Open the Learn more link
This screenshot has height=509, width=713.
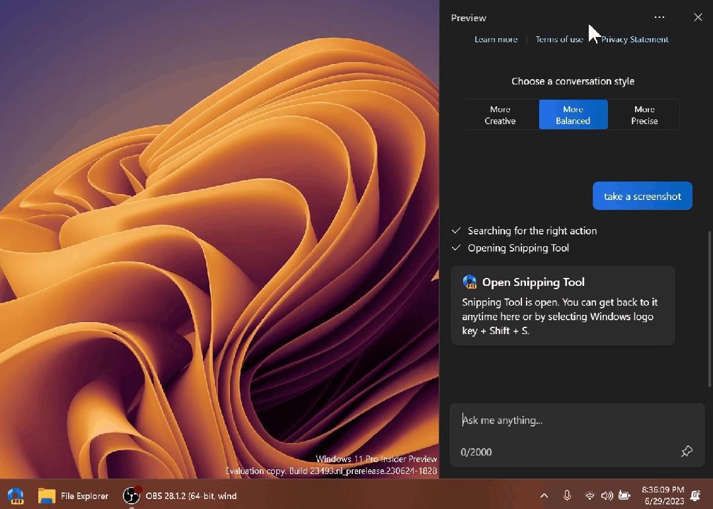point(496,40)
